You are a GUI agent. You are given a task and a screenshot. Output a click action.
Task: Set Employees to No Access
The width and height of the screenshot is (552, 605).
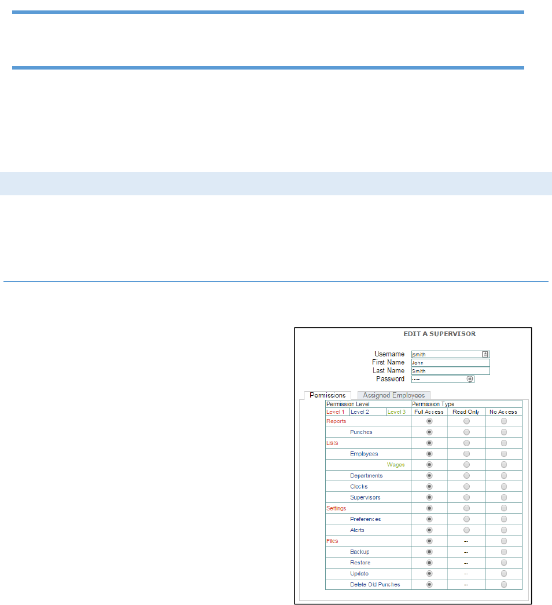[504, 454]
